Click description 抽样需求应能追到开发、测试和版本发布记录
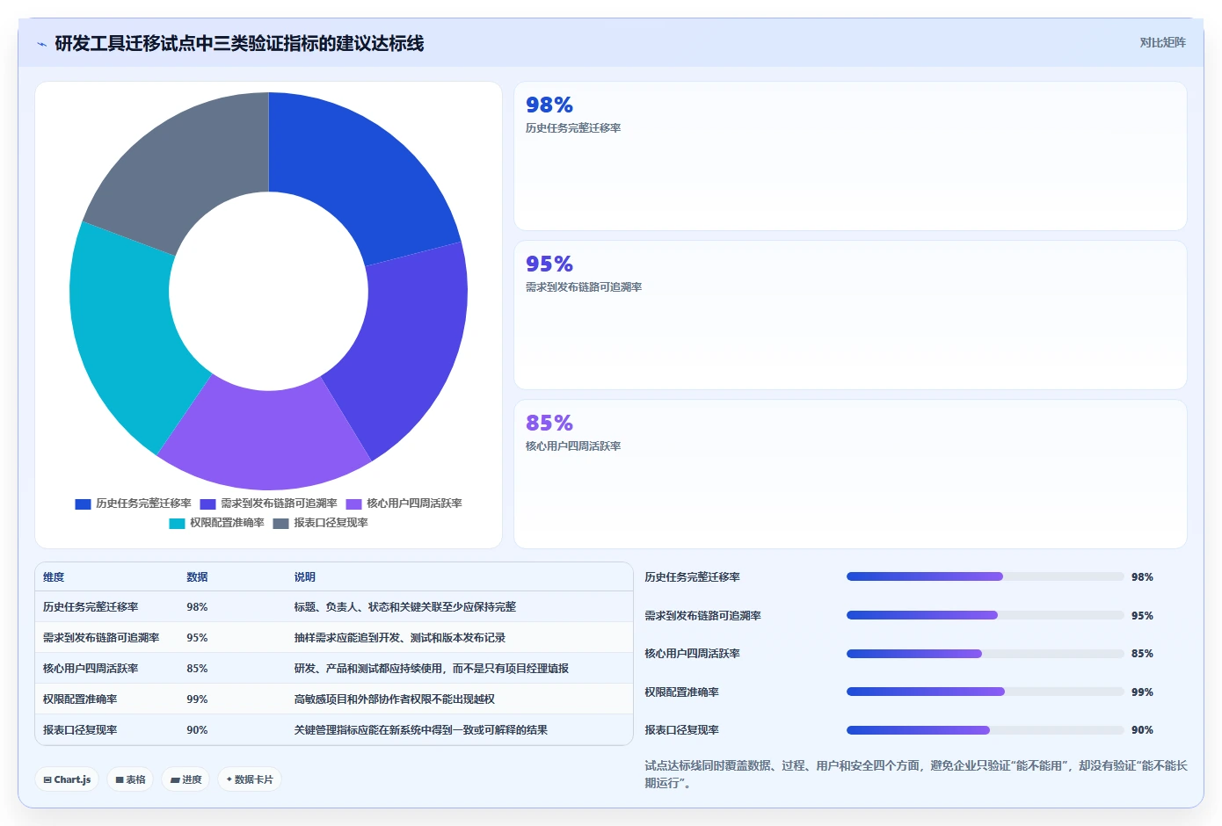This screenshot has height=826, width=1222. point(400,638)
